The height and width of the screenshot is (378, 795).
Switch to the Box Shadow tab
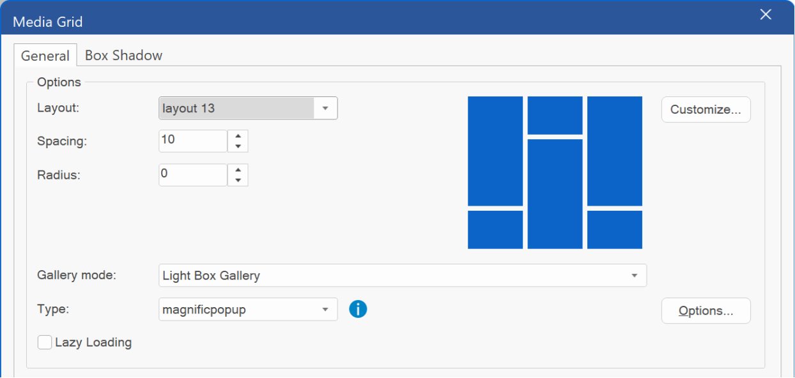click(123, 56)
